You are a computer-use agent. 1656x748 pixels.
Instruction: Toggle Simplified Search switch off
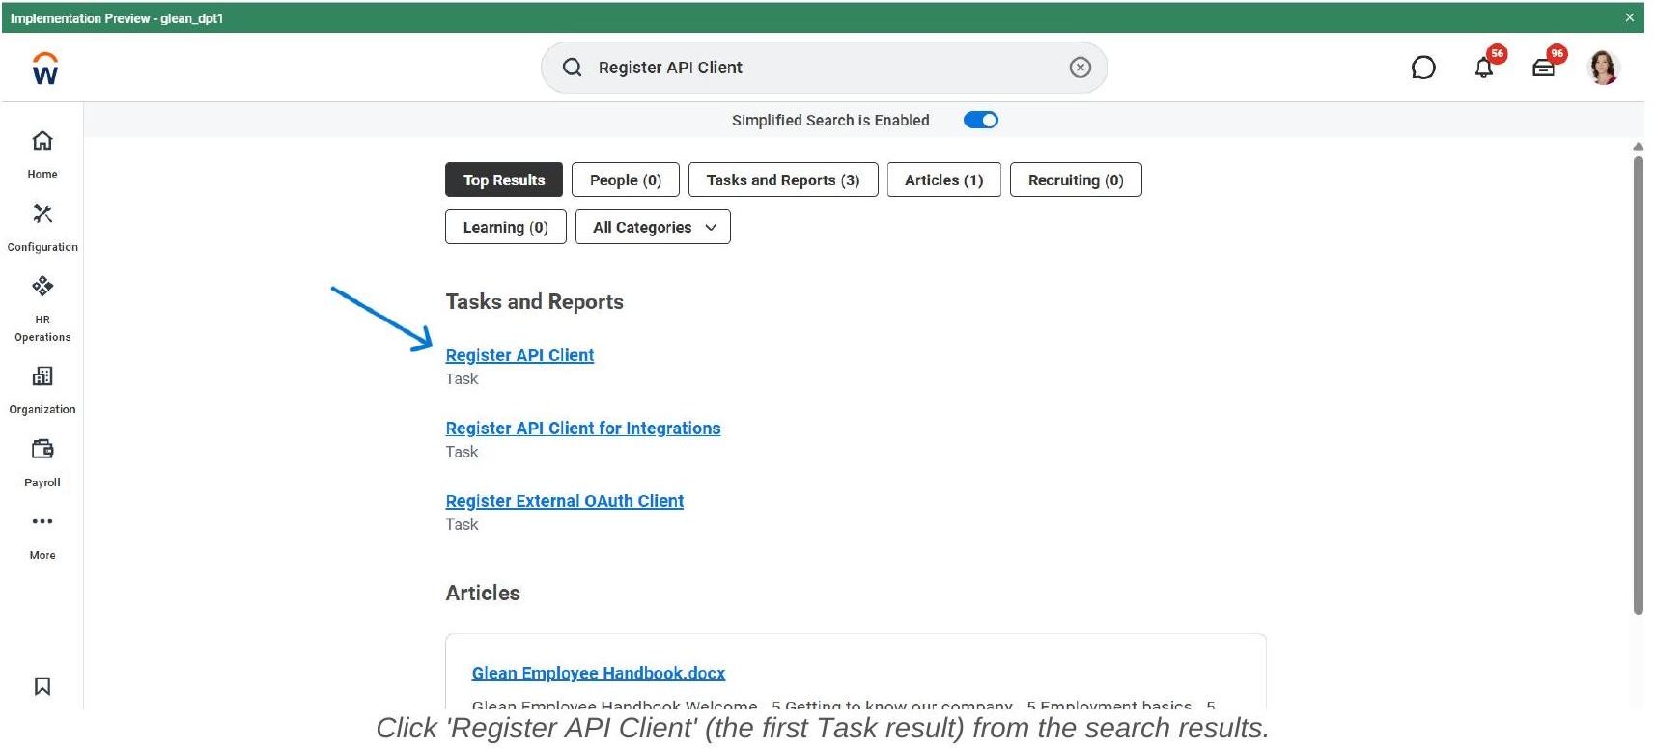(x=981, y=120)
